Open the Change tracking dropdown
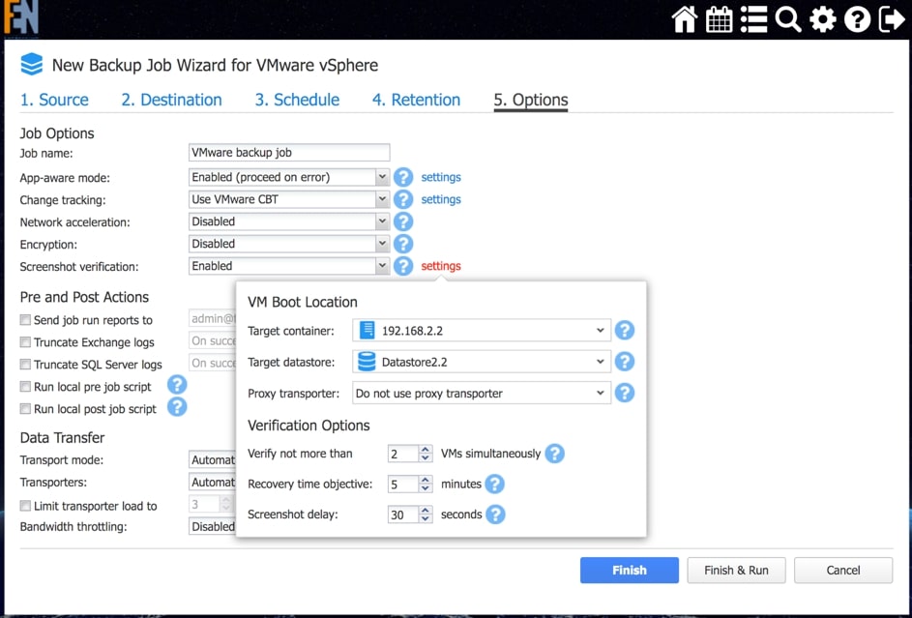This screenshot has height=618, width=912. (x=288, y=199)
